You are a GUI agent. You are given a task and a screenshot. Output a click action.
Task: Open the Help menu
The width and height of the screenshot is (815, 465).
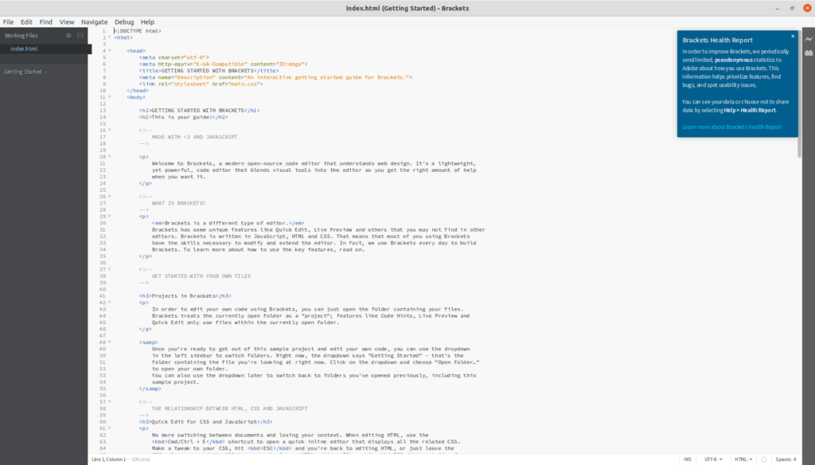pos(147,21)
